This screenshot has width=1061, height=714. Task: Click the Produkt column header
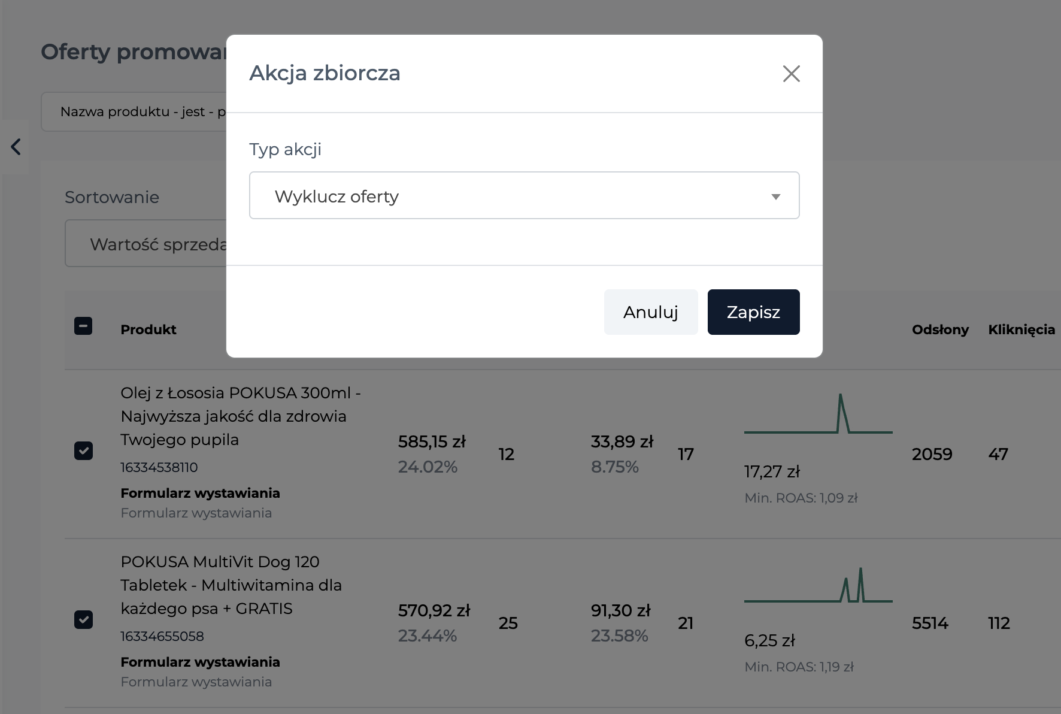coord(148,329)
